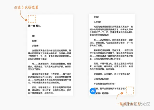Click right page paragraph starting 看来我还没有真醒
Image resolution: width=154 pixels, height=110 pixels.
tap(111, 55)
